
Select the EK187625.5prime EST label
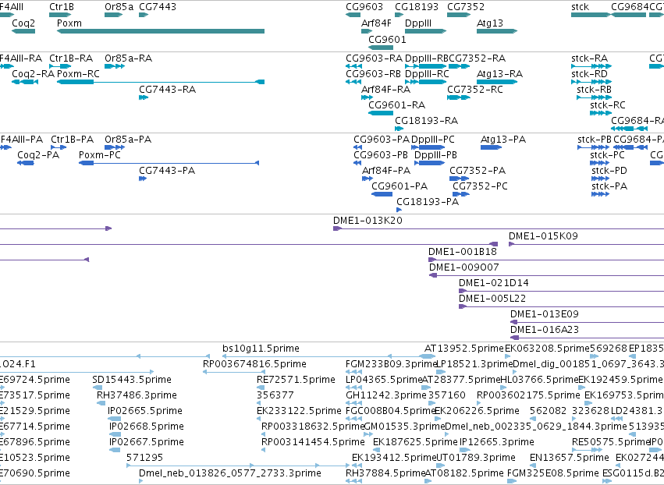[415, 443]
